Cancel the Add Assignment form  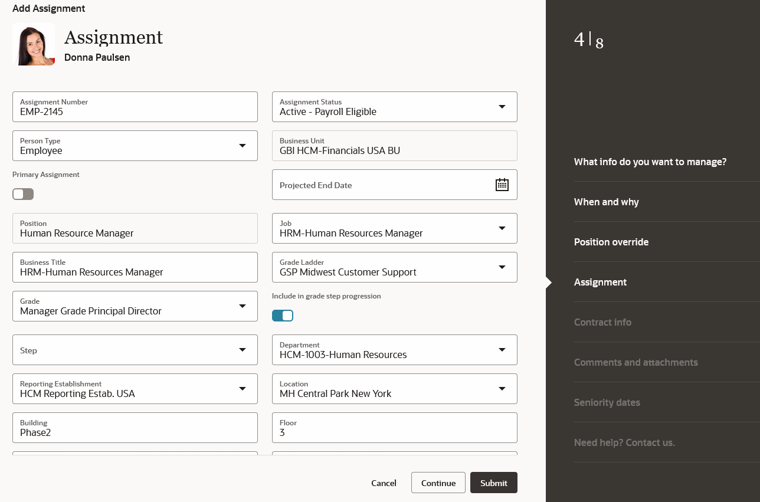tap(384, 483)
